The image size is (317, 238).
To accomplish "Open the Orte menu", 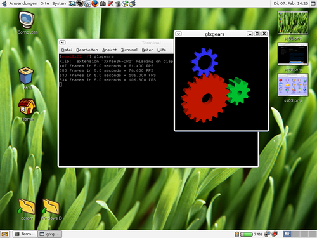I will click(x=44, y=3).
